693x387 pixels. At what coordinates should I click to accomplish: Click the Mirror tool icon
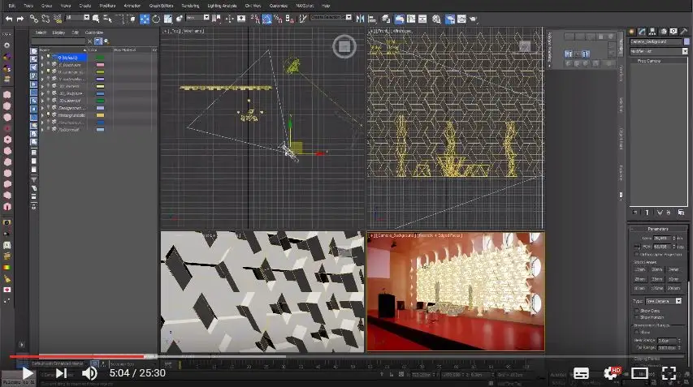pyautogui.click(x=360, y=19)
